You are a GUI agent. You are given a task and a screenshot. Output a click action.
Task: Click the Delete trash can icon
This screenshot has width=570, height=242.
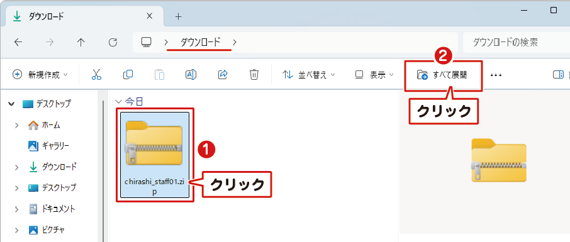(x=254, y=75)
